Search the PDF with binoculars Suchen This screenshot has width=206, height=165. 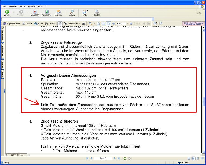[x=50, y=24]
